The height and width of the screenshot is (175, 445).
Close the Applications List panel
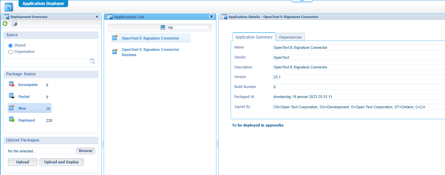coord(211,17)
